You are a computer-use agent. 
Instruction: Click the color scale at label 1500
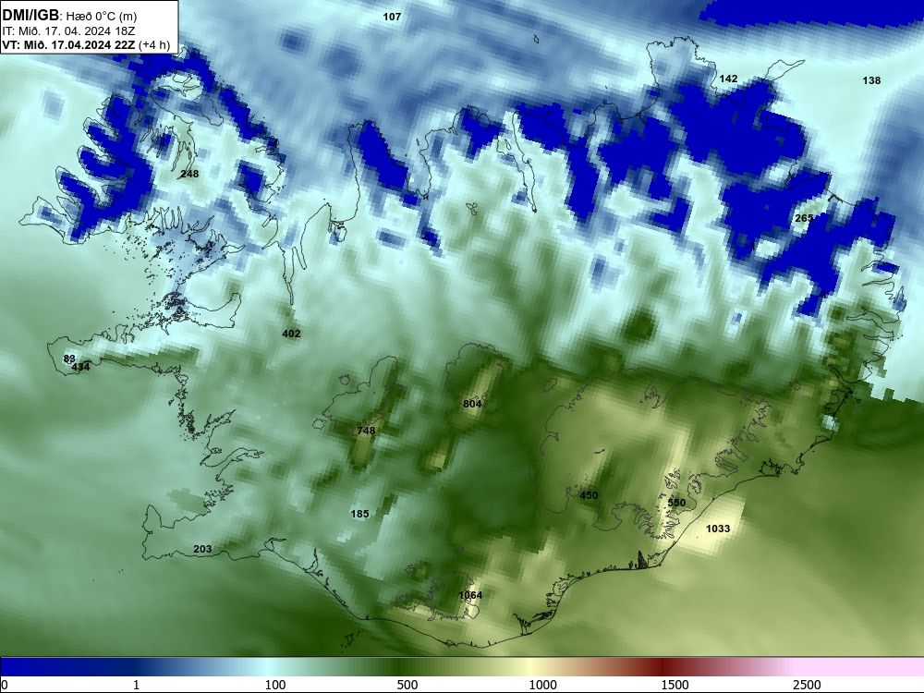(675, 685)
